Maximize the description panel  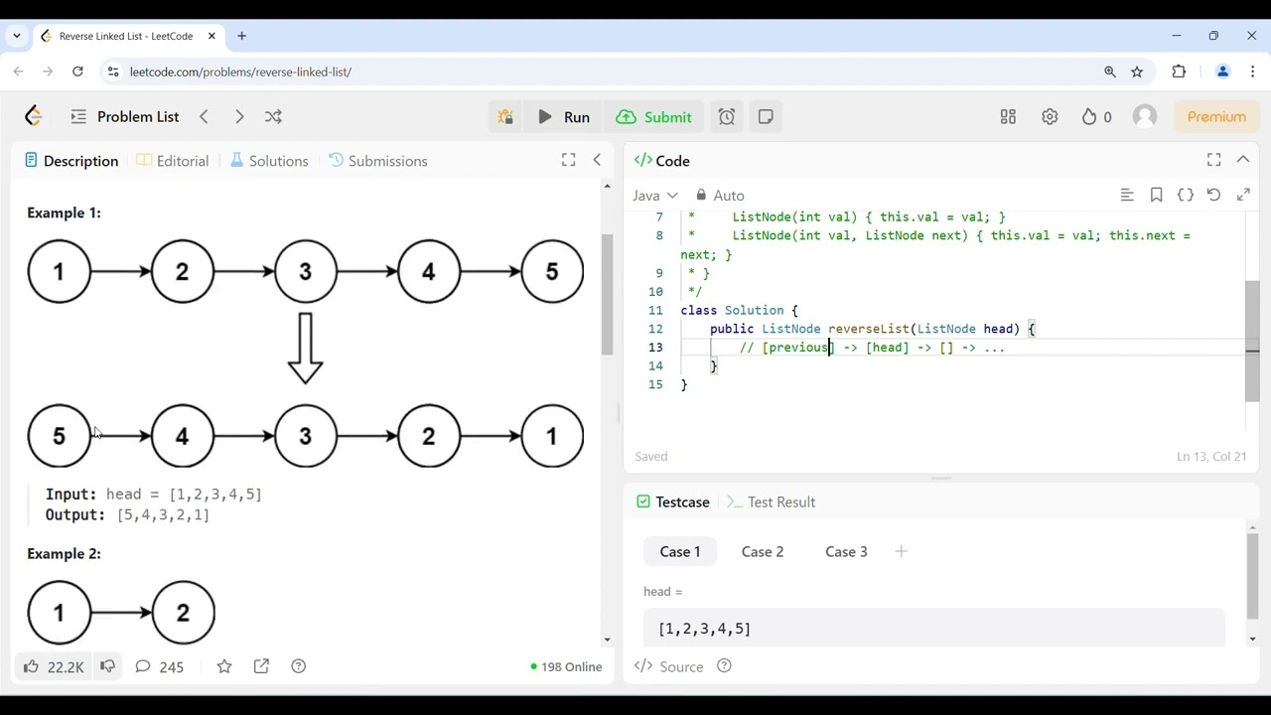(568, 160)
